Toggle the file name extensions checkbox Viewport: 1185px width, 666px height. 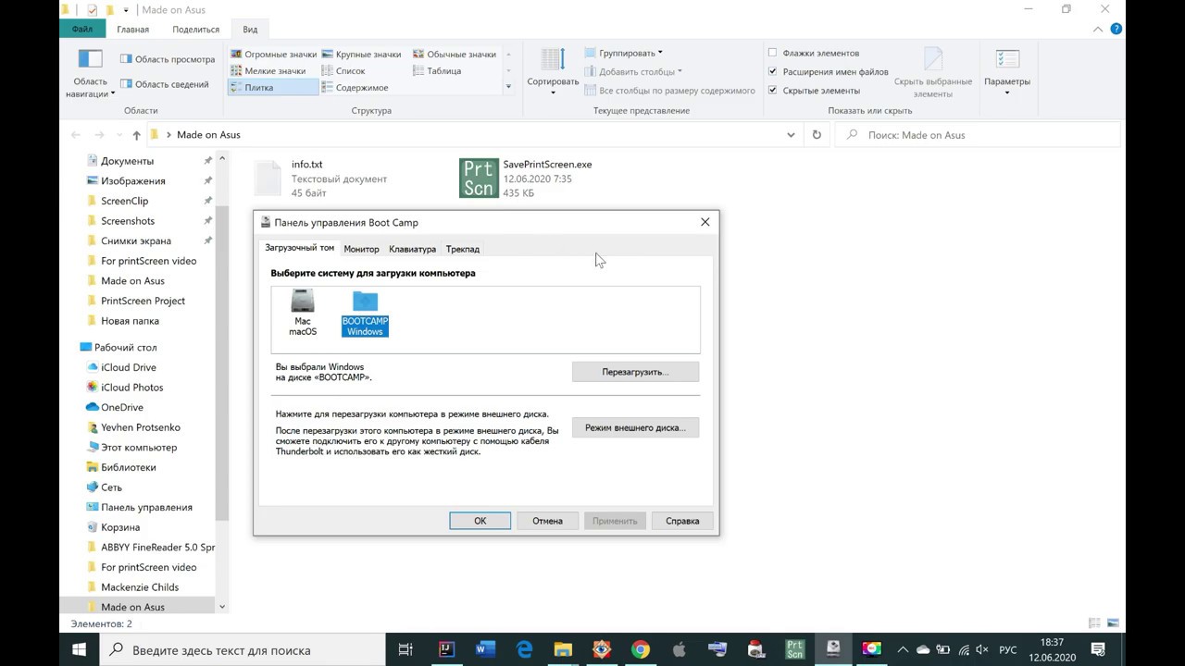click(773, 72)
